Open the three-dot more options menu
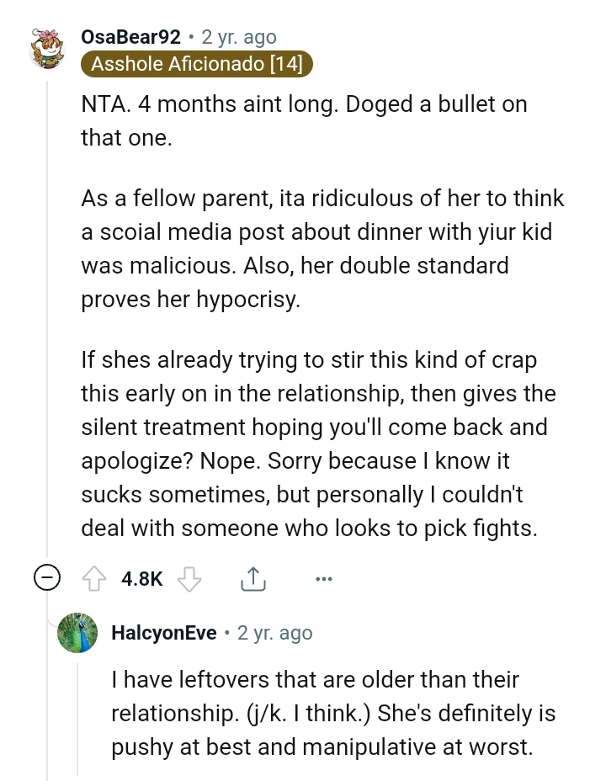The height and width of the screenshot is (781, 606). click(x=323, y=578)
